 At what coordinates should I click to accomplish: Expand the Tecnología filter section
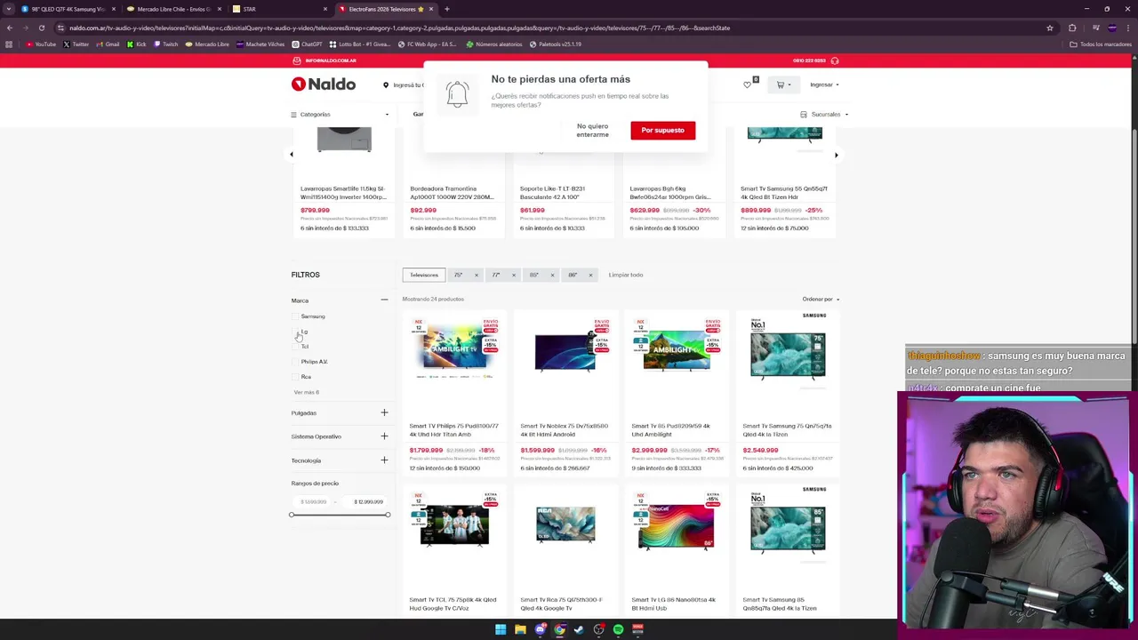[x=384, y=460]
